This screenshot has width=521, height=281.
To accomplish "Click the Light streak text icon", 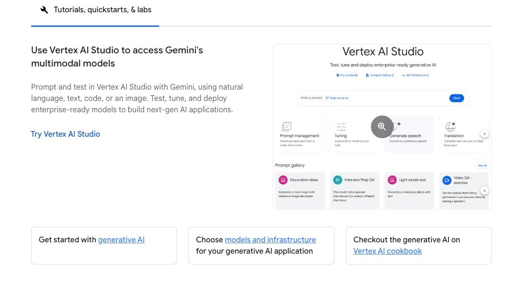I will pyautogui.click(x=392, y=180).
